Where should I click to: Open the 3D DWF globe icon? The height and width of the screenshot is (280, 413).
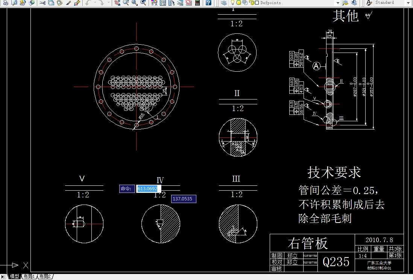[x=32, y=3]
